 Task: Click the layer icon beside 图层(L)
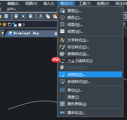coord(62,10)
